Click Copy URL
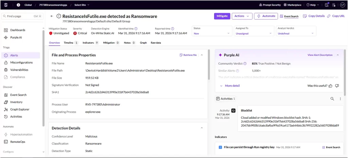The width and height of the screenshot is (348, 158). (x=336, y=16)
